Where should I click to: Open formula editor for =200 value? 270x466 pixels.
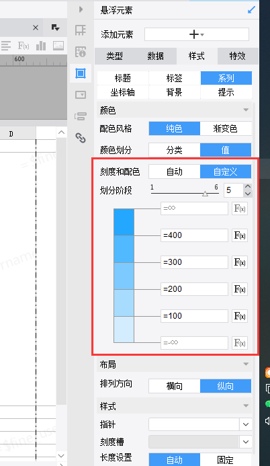[x=240, y=289]
